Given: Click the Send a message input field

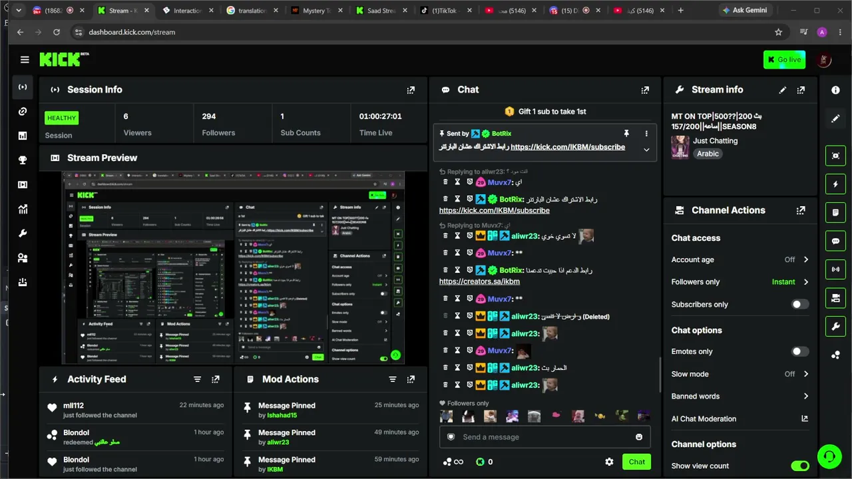Looking at the screenshot, I should click(x=544, y=437).
